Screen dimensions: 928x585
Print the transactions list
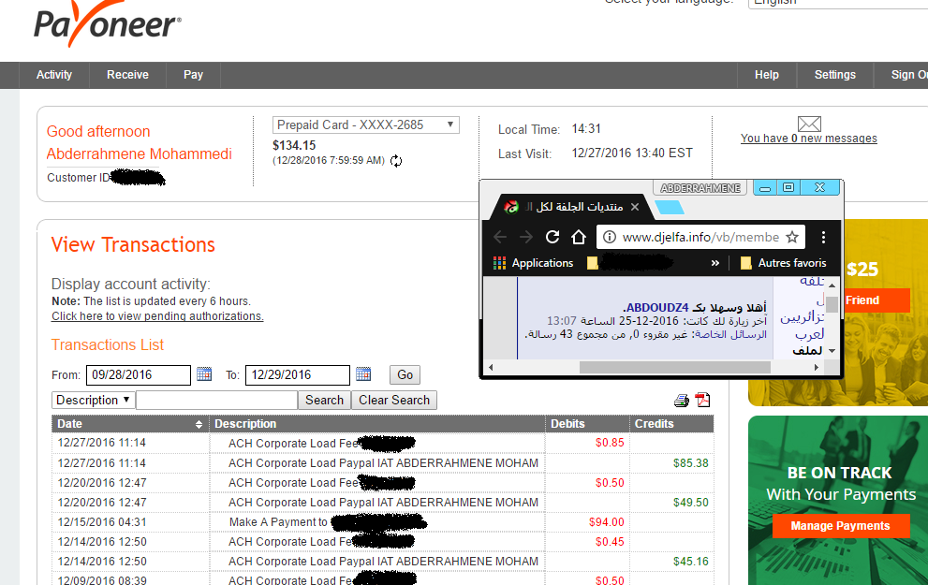[682, 401]
